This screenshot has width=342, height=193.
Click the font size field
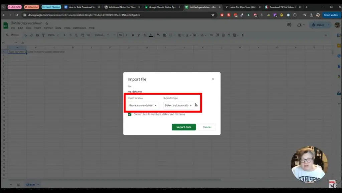tap(120, 35)
